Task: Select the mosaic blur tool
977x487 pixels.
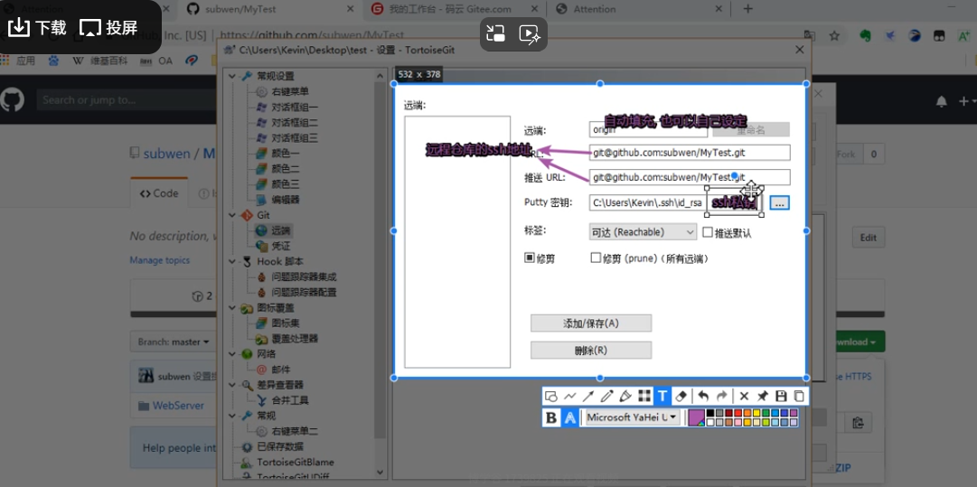Action: [x=644, y=396]
